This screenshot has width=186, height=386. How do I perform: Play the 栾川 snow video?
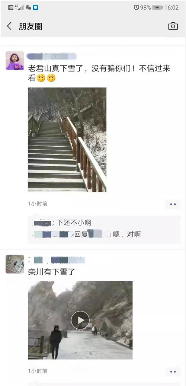coord(80,320)
